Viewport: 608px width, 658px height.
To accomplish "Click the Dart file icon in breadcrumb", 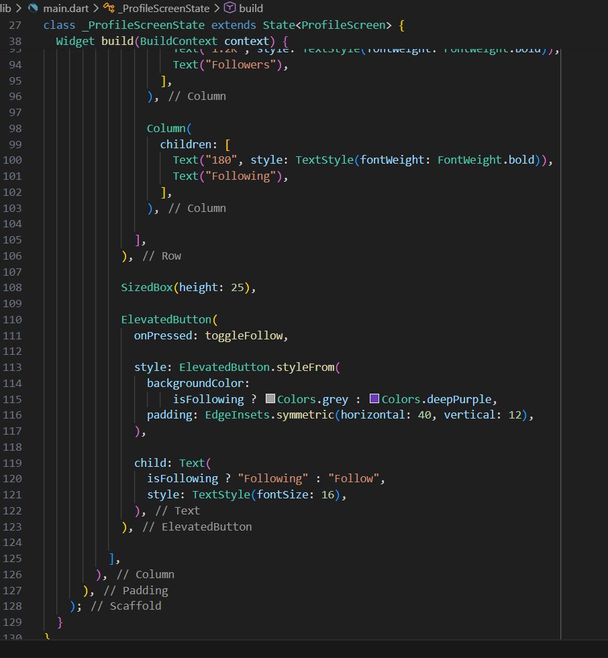I will tap(33, 8).
